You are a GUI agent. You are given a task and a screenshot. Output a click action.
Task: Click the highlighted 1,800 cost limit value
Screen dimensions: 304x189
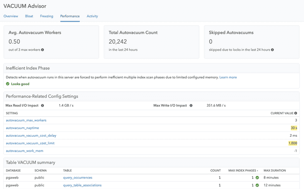[293, 143]
